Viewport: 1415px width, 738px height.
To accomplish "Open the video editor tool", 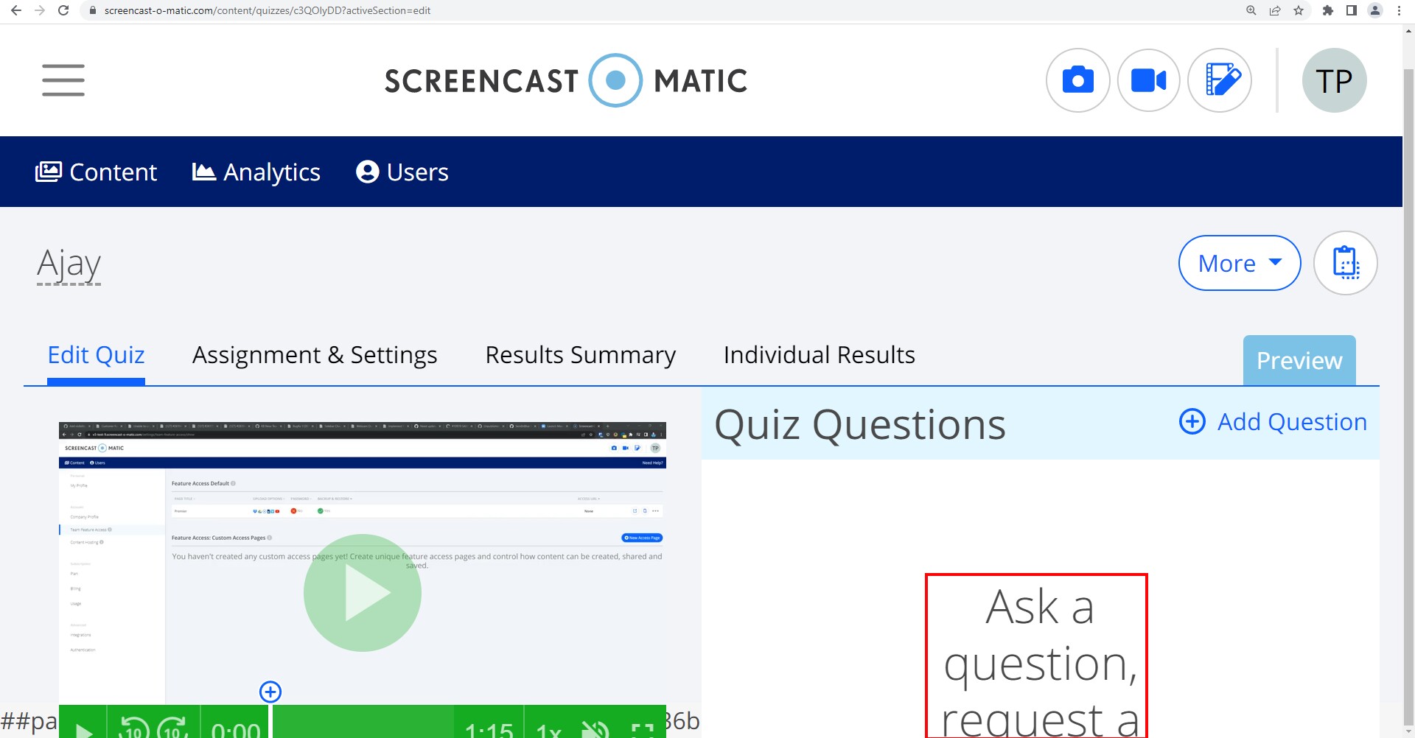I will coord(1219,80).
